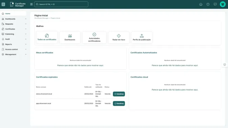The height and width of the screenshot is (128, 228).
Task: Select Publishing label in the sidebar
Action: tap(9, 34)
